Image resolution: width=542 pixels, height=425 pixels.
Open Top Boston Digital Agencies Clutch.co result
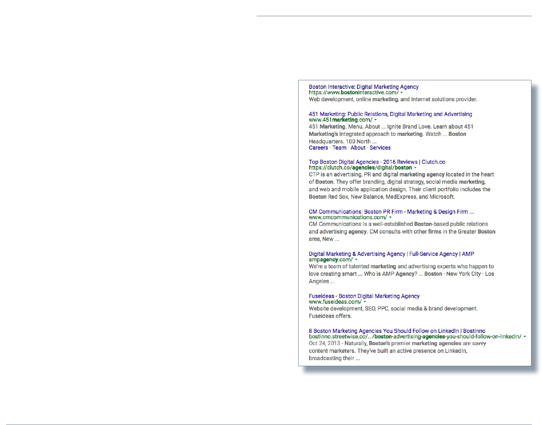(x=377, y=162)
